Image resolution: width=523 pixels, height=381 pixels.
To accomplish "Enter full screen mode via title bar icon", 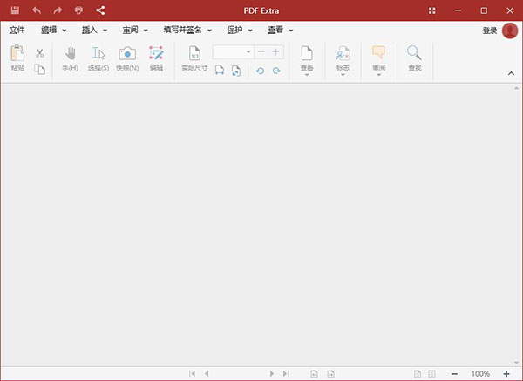I will coord(432,10).
